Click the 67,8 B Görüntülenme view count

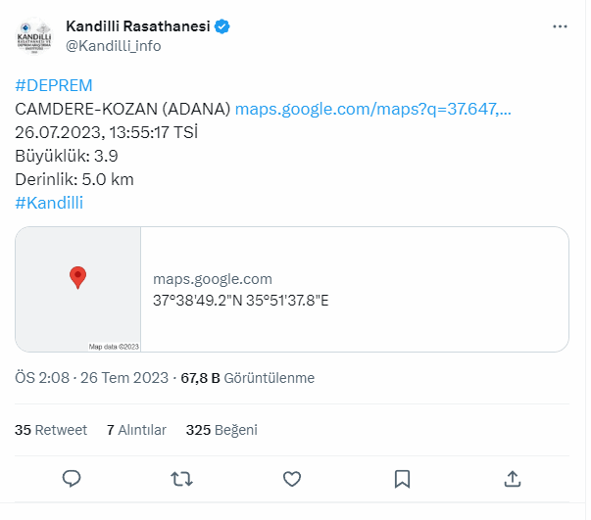[x=248, y=378]
